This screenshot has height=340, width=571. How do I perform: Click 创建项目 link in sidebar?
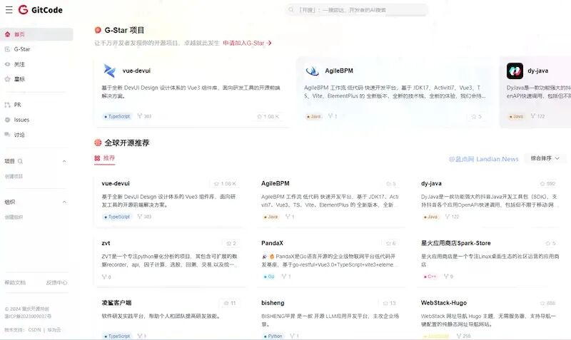pyautogui.click(x=14, y=176)
